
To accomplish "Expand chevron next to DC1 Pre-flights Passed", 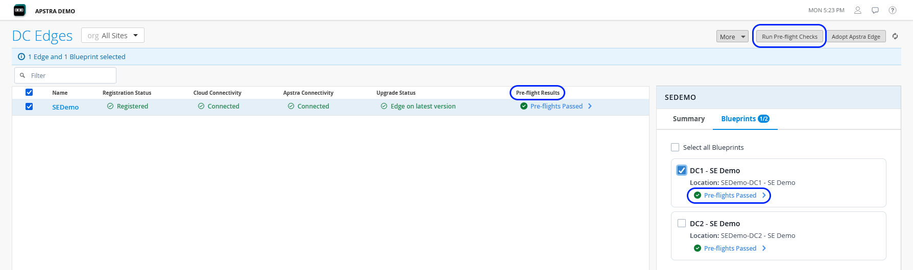I will click(764, 195).
